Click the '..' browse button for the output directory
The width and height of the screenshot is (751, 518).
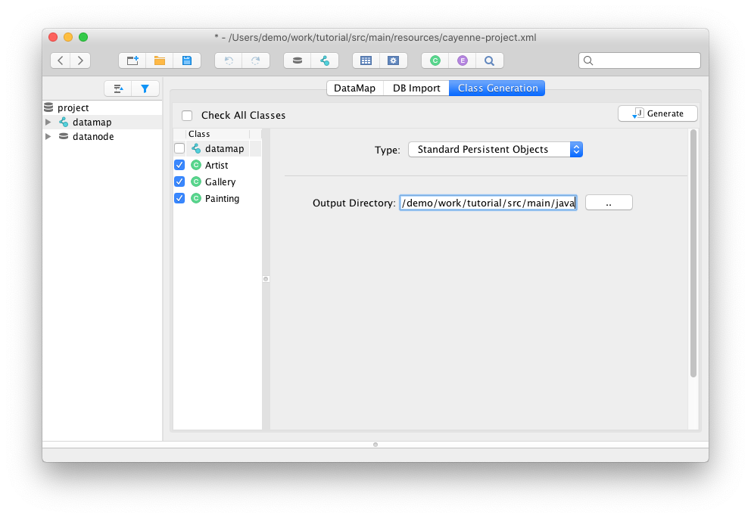[x=609, y=203]
